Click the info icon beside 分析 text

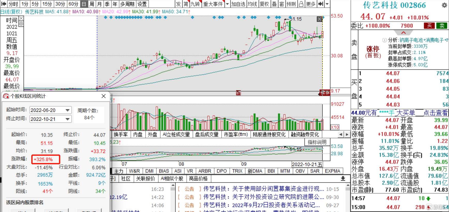(x=385, y=40)
